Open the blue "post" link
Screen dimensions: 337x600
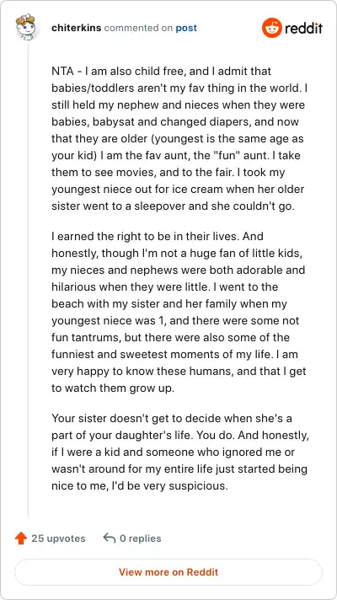(186, 28)
